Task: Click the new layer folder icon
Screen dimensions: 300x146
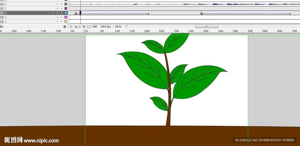Action: [1, 26]
